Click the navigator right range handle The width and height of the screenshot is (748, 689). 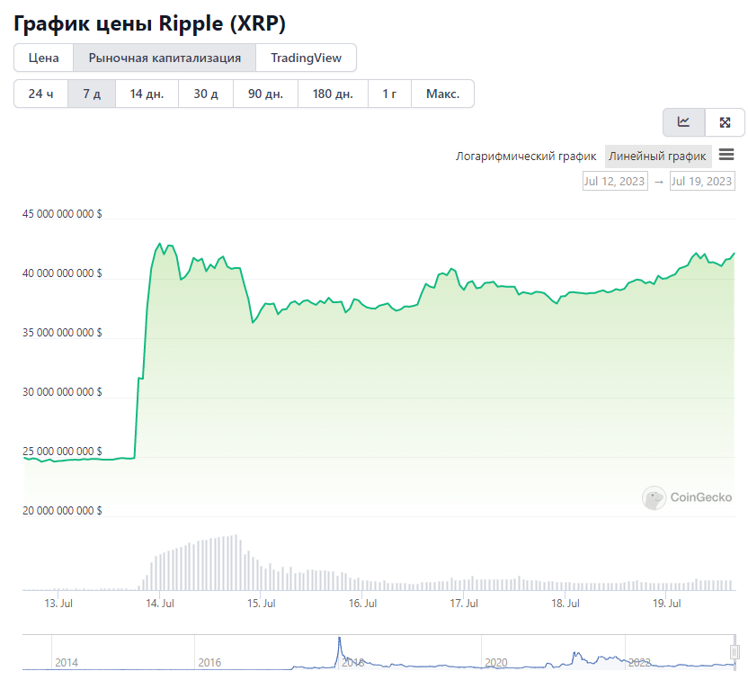point(735,652)
